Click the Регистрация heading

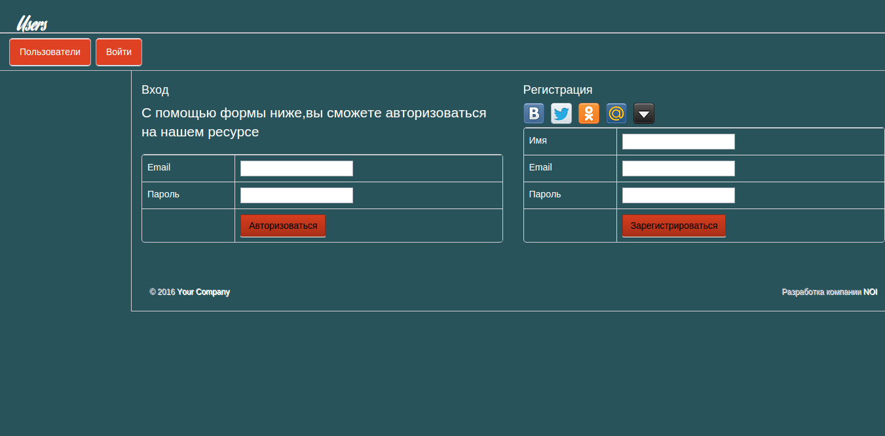pos(557,90)
